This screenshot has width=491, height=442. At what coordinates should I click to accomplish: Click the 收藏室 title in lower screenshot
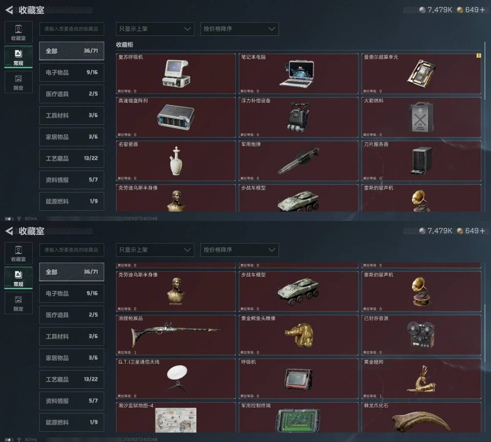31,231
